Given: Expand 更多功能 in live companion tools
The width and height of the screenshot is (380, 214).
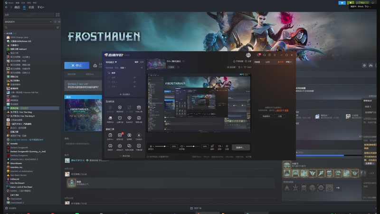Looking at the screenshot, I should click(125, 156).
